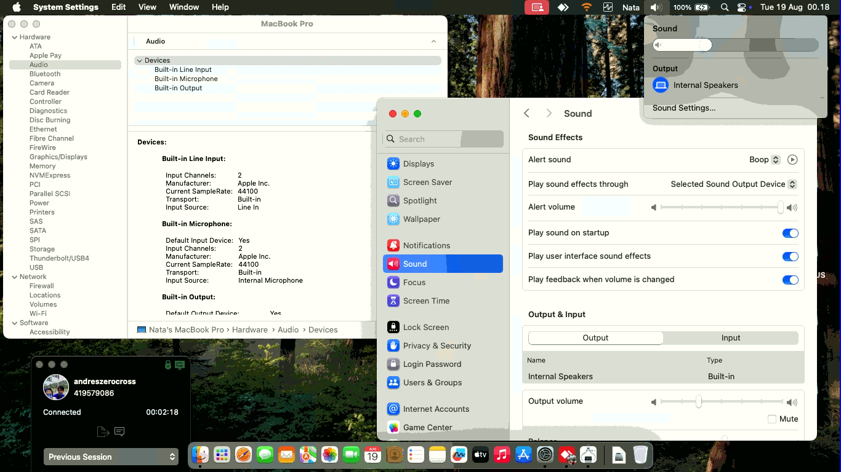Viewport: 841px width, 472px height.
Task: Play the Boop alert sound preview
Action: [792, 160]
